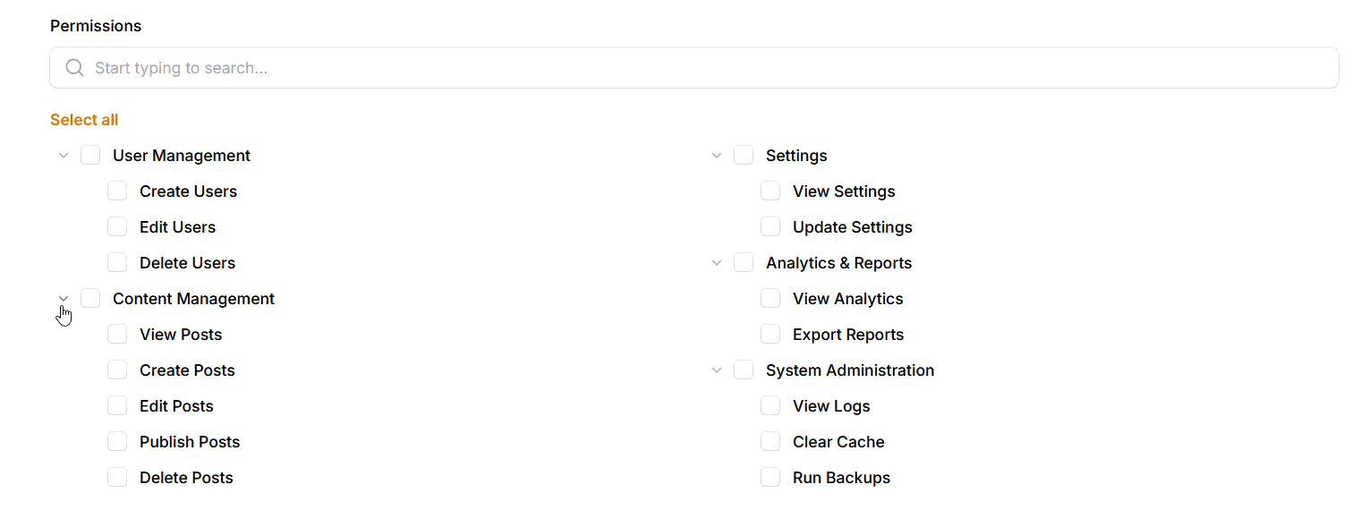The height and width of the screenshot is (510, 1369).
Task: Collapse the Content Management group
Action: click(64, 299)
